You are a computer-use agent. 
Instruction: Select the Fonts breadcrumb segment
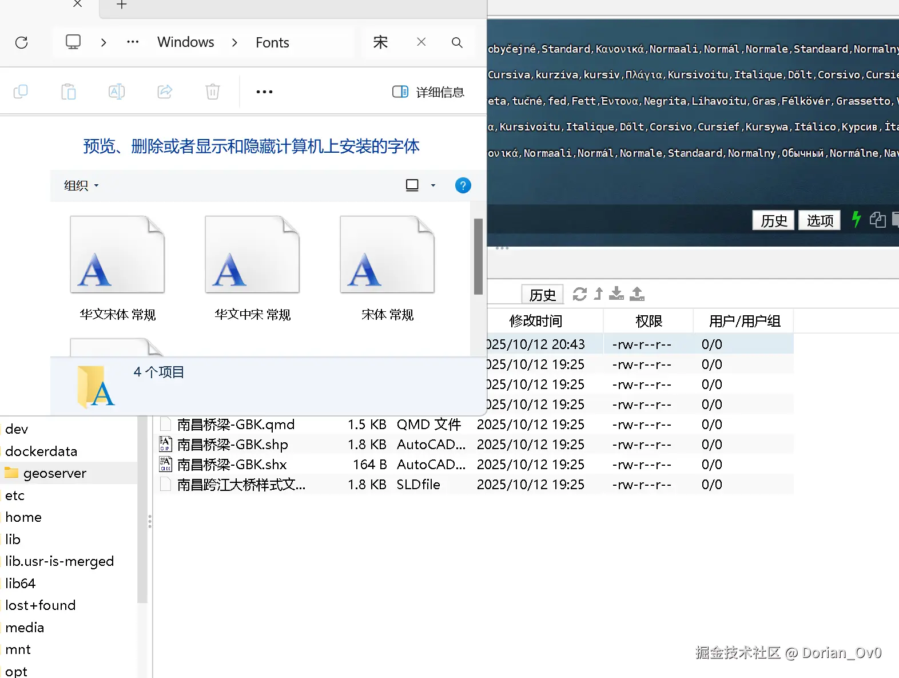tap(272, 42)
